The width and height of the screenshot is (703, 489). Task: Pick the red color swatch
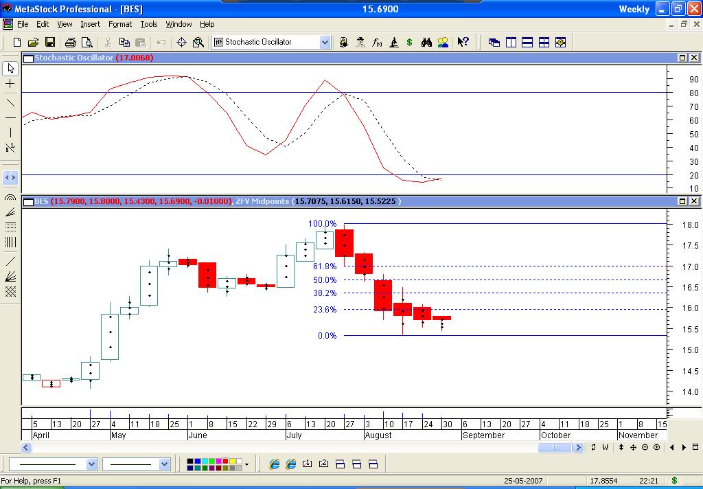tap(225, 462)
